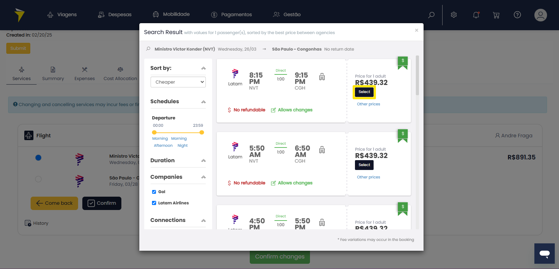Click baggage icon on 4:50 PM flight
This screenshot has width=559, height=269.
[x=322, y=223]
